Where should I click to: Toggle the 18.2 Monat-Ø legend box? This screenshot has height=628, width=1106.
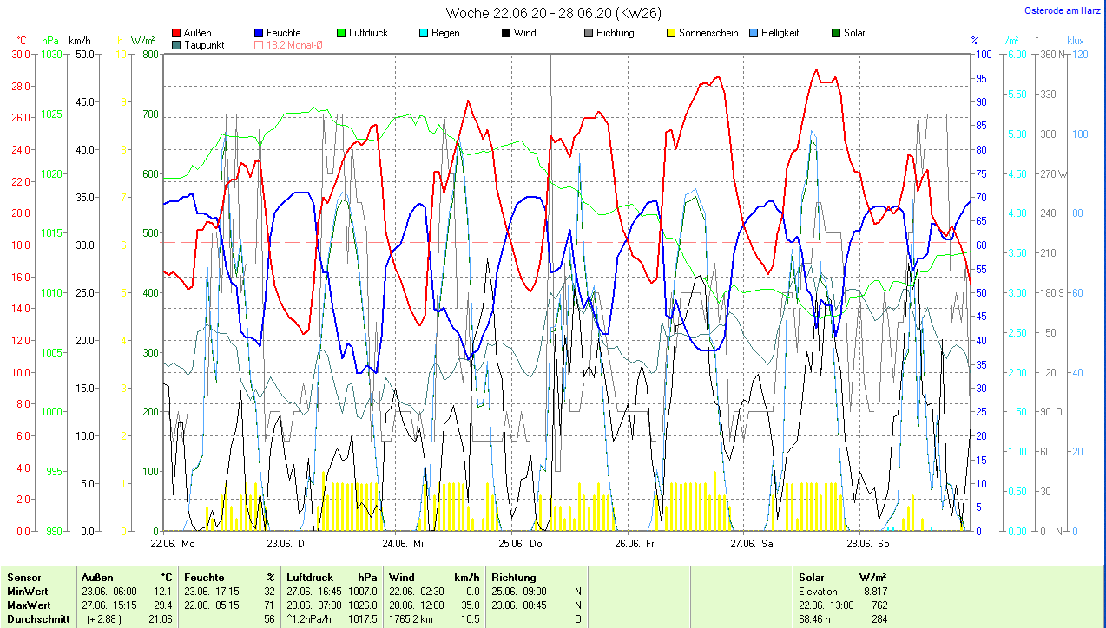[260, 45]
